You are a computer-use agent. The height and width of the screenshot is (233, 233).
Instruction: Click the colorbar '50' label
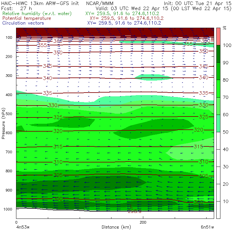click(225, 132)
